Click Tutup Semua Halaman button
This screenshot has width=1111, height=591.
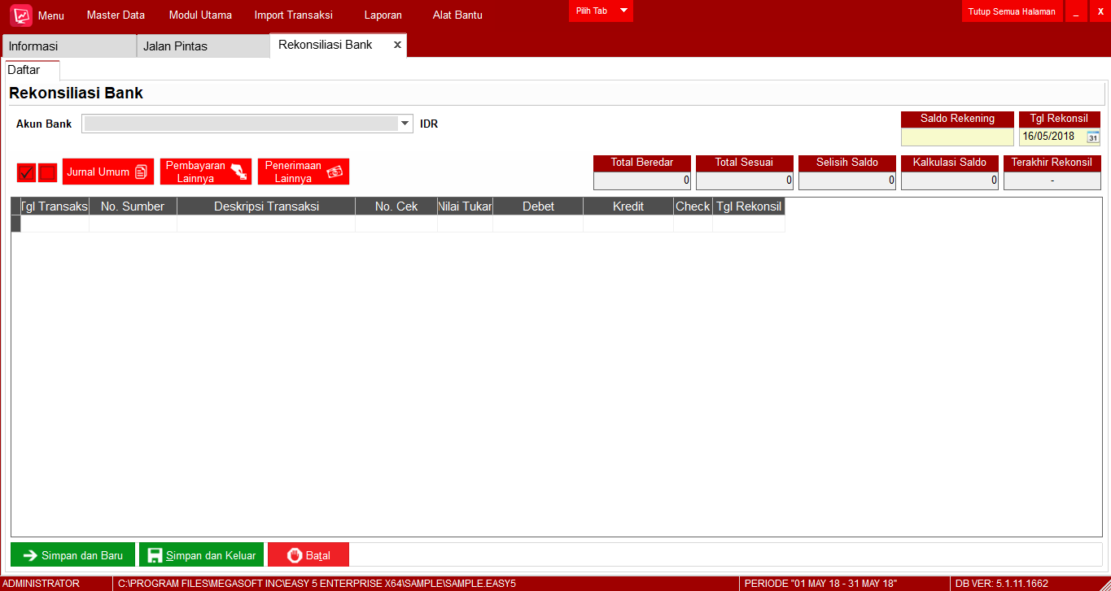coord(1012,11)
